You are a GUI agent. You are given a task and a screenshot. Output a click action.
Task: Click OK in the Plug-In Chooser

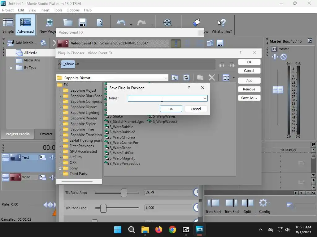click(x=249, y=62)
